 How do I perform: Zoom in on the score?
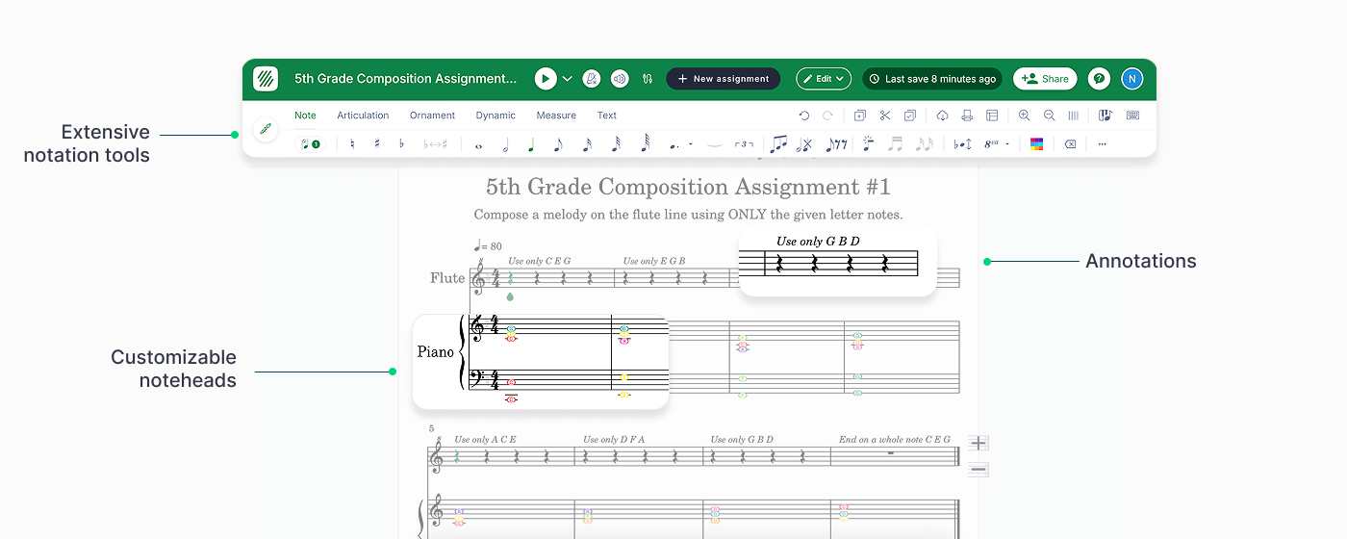pyautogui.click(x=1024, y=115)
